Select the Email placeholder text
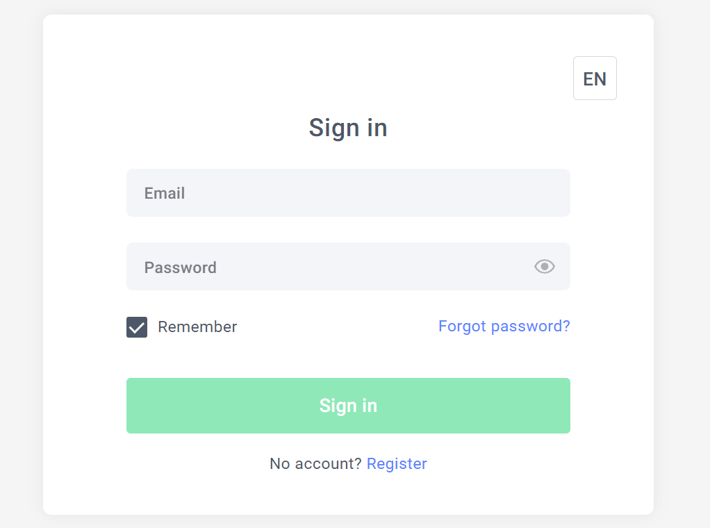Screen dimensions: 710x528 tap(165, 193)
